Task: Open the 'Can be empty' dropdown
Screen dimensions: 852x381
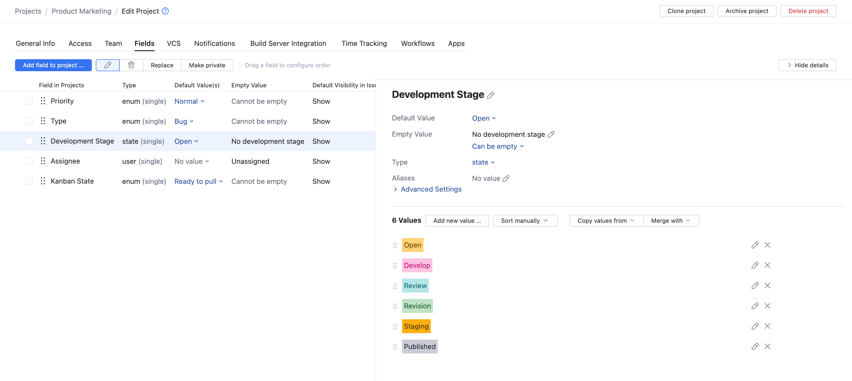Action: click(498, 146)
